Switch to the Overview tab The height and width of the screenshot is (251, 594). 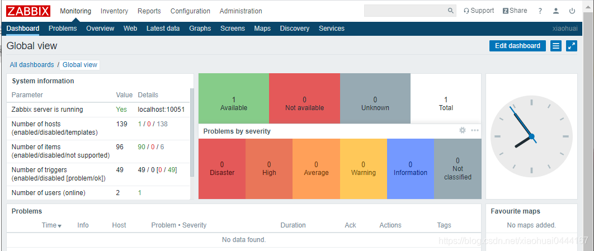pos(100,29)
